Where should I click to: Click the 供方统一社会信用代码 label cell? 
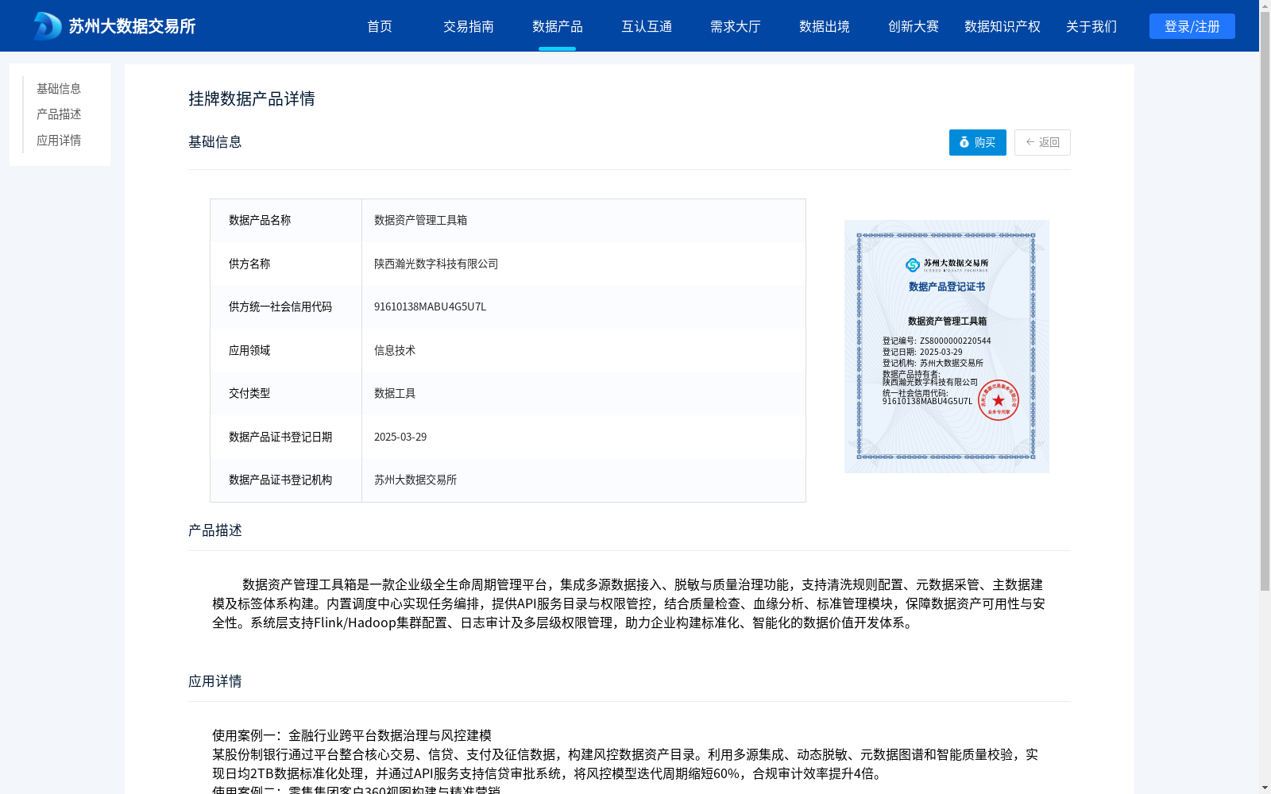pos(286,306)
